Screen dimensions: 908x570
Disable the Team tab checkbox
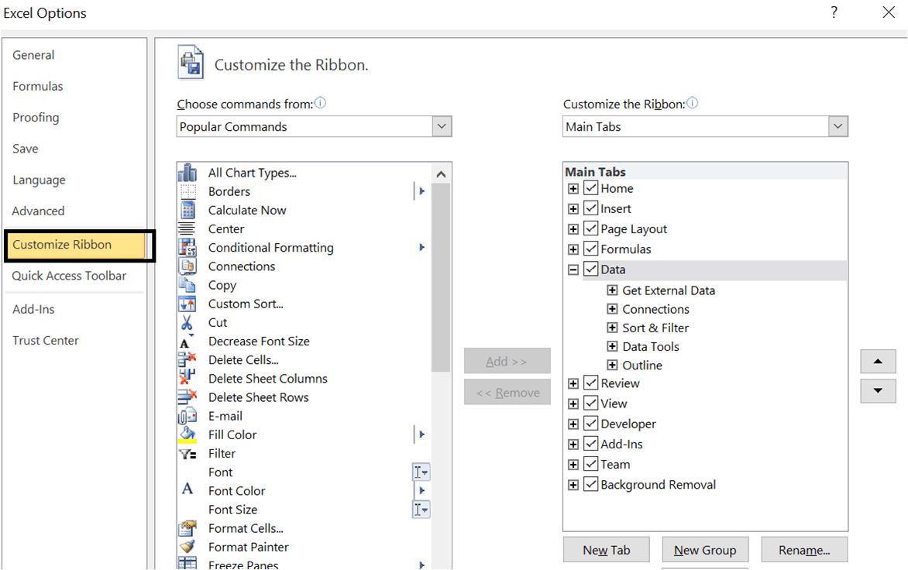click(591, 464)
